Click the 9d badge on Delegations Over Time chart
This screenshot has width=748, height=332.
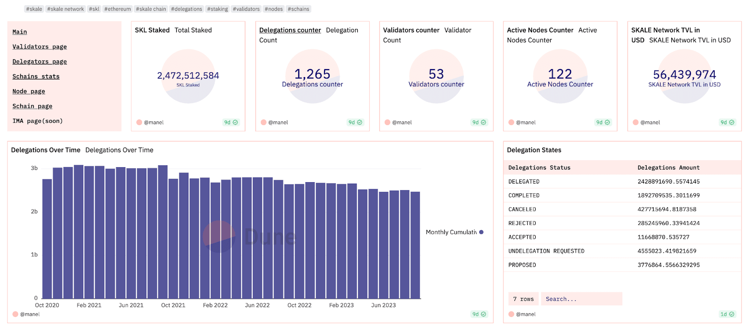pyautogui.click(x=479, y=314)
